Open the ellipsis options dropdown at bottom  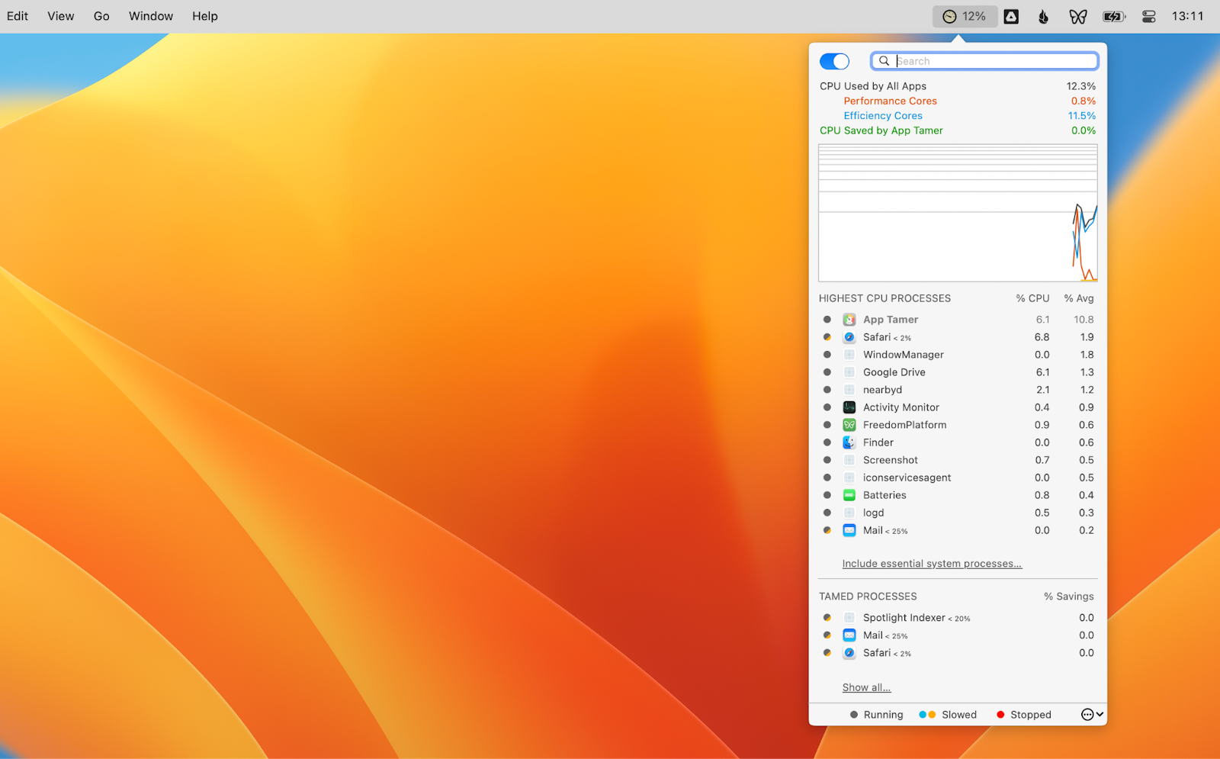point(1093,715)
